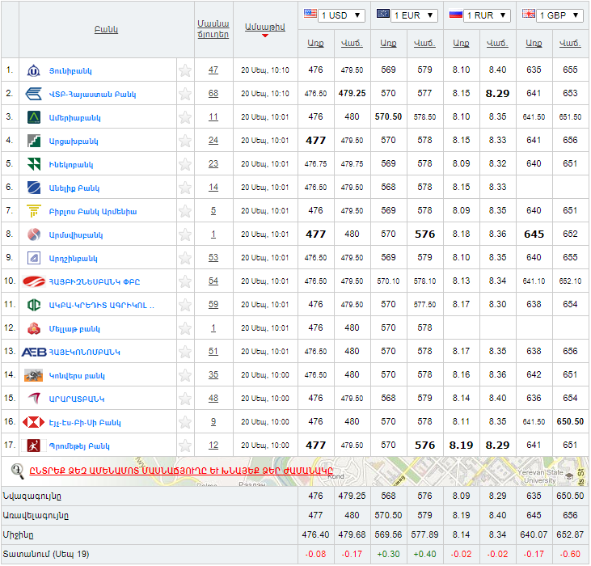Toggle favorite star for Araratbank row
Viewport: 591px width, 566px height.
coord(185,399)
